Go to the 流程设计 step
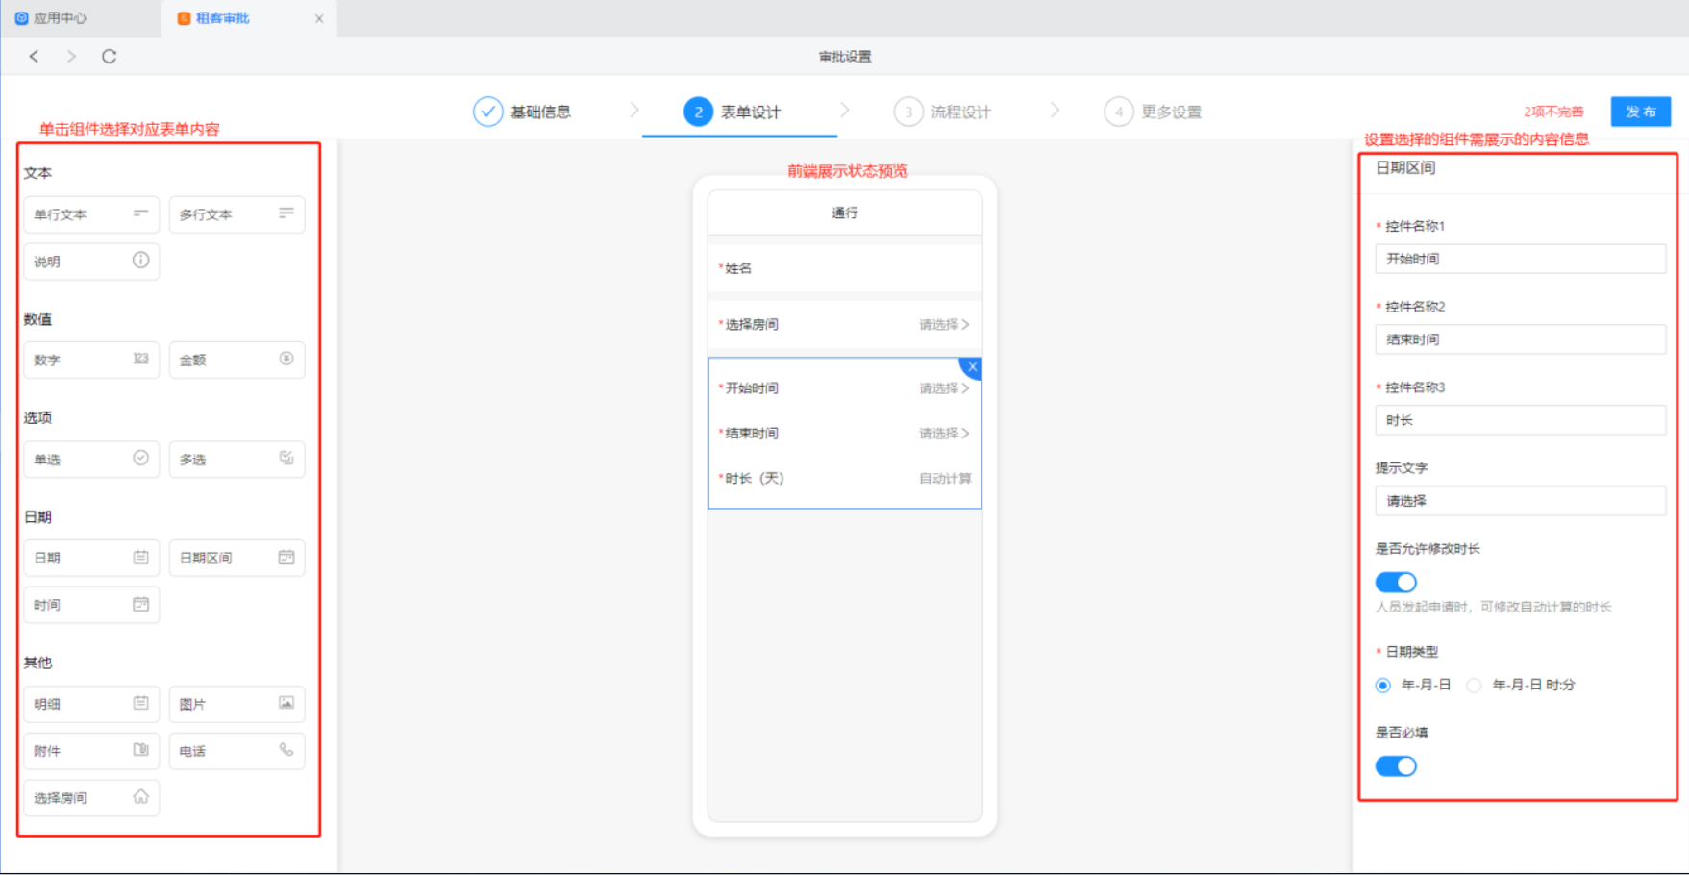Image resolution: width=1689 pixels, height=875 pixels. tap(943, 112)
